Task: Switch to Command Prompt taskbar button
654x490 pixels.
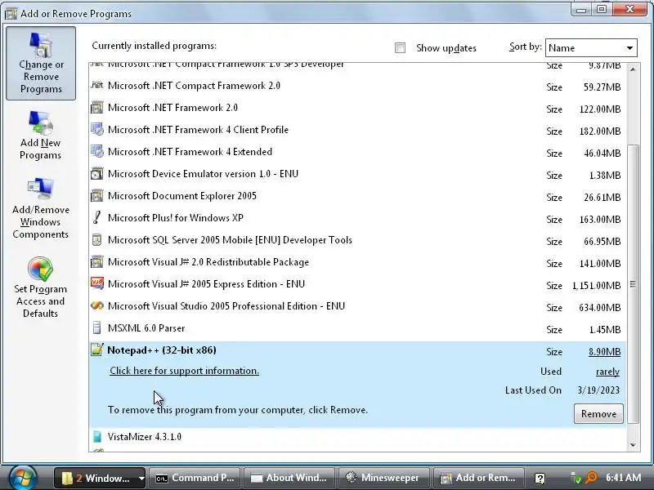Action: point(195,478)
